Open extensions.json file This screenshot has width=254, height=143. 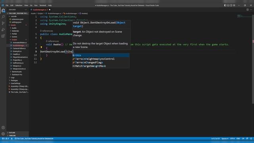point(17,19)
